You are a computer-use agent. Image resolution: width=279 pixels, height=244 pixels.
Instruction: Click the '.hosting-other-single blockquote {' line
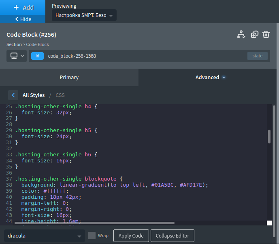click(x=69, y=179)
